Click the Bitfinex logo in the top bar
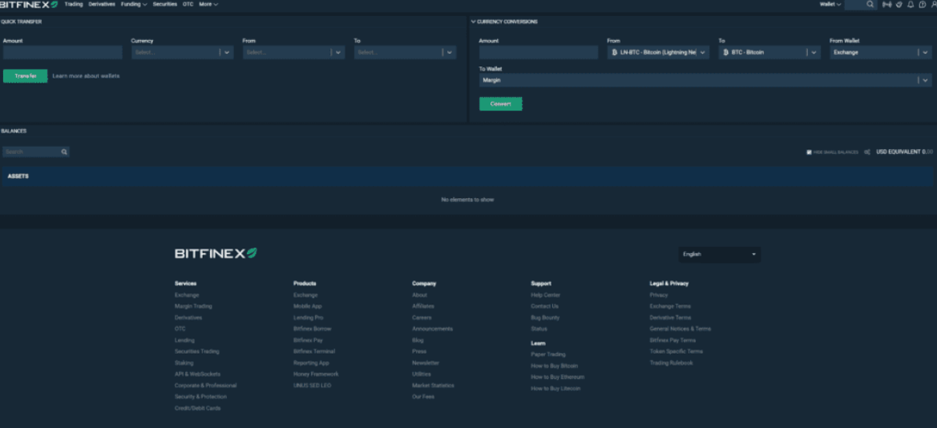 pyautogui.click(x=29, y=4)
